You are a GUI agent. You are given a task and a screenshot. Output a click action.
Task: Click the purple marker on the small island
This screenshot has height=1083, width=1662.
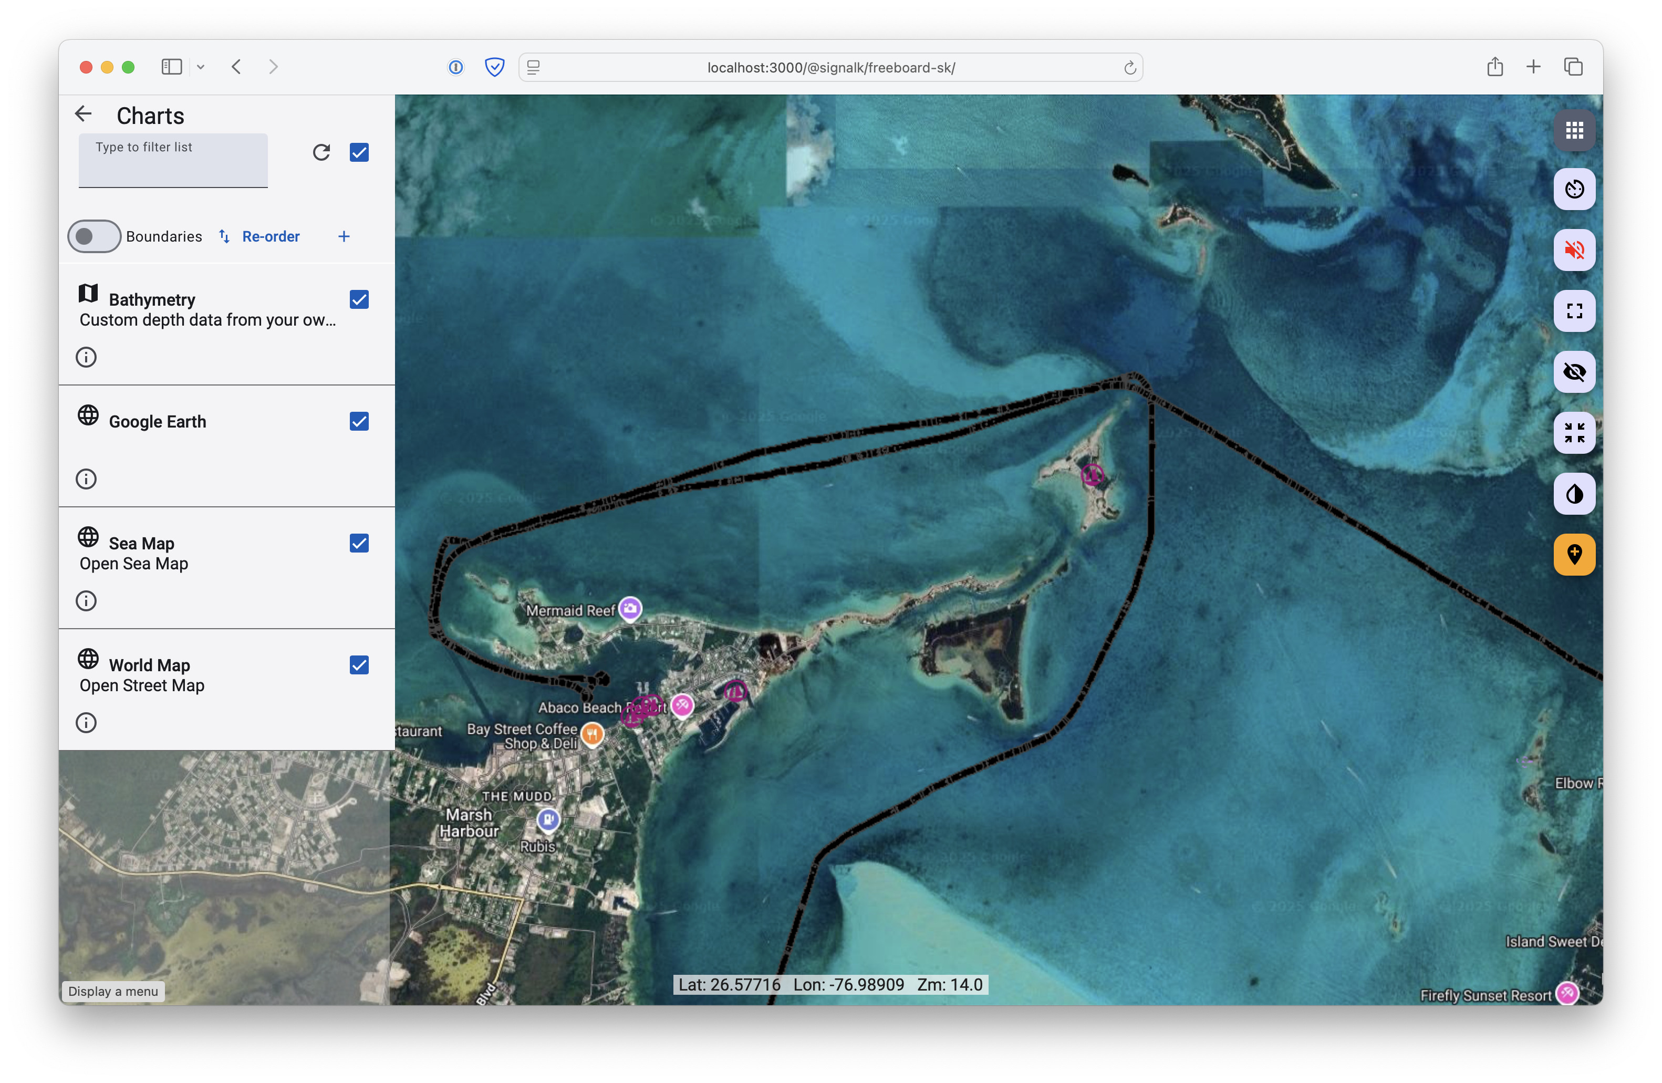point(1092,475)
